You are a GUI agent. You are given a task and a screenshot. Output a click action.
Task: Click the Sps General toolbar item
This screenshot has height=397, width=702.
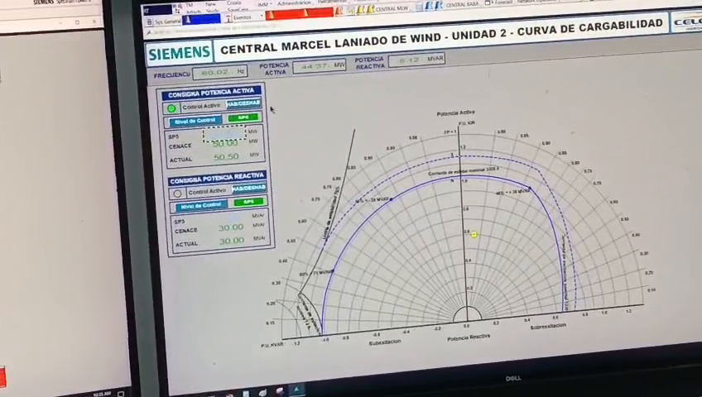coord(163,22)
